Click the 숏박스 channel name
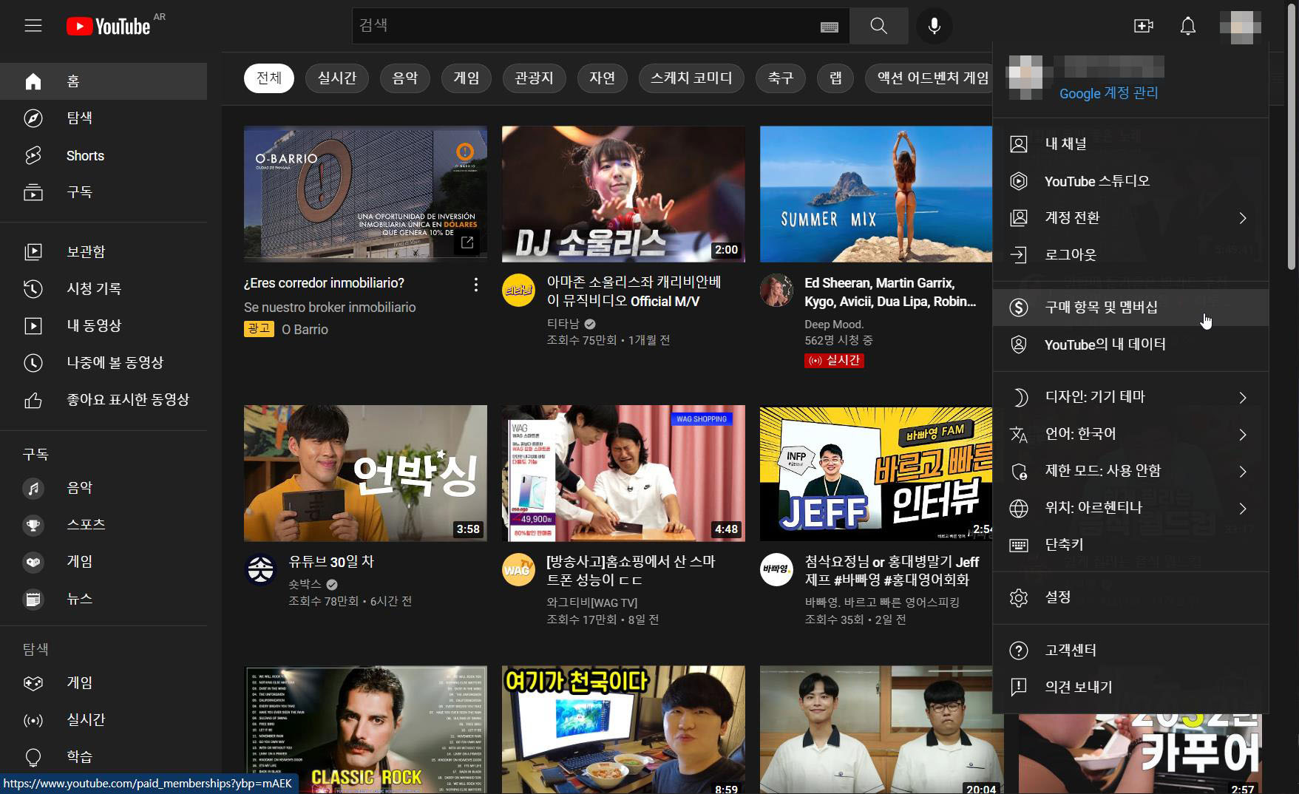 [305, 584]
